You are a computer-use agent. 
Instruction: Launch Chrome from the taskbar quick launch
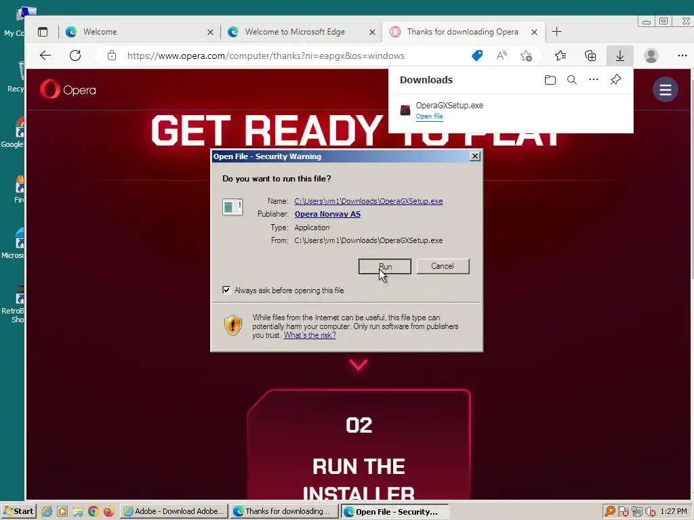[94, 512]
